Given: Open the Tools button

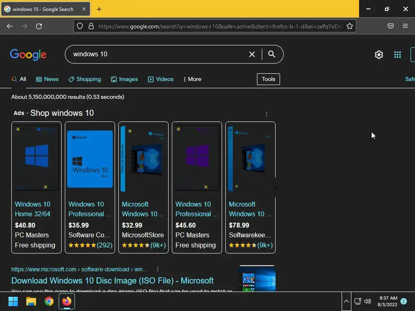Looking at the screenshot, I should point(268,79).
